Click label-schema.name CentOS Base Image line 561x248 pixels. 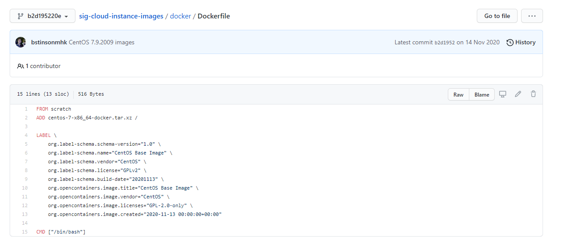coord(110,153)
